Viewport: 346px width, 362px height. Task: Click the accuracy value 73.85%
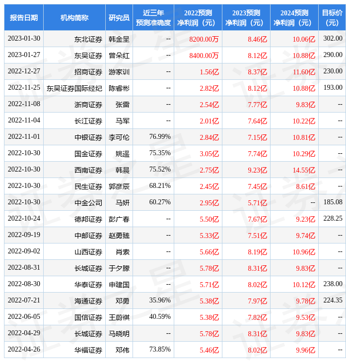(160, 350)
